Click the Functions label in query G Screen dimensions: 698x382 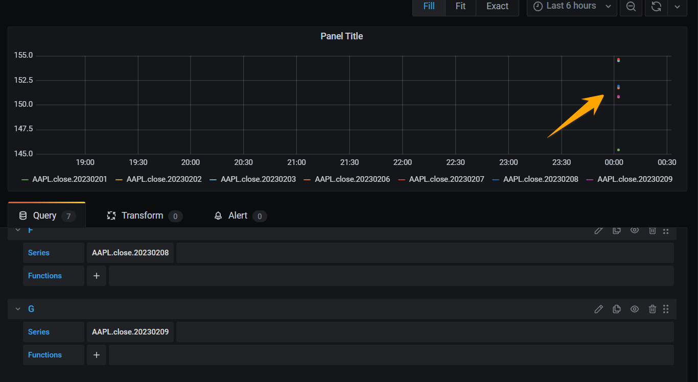tap(45, 355)
